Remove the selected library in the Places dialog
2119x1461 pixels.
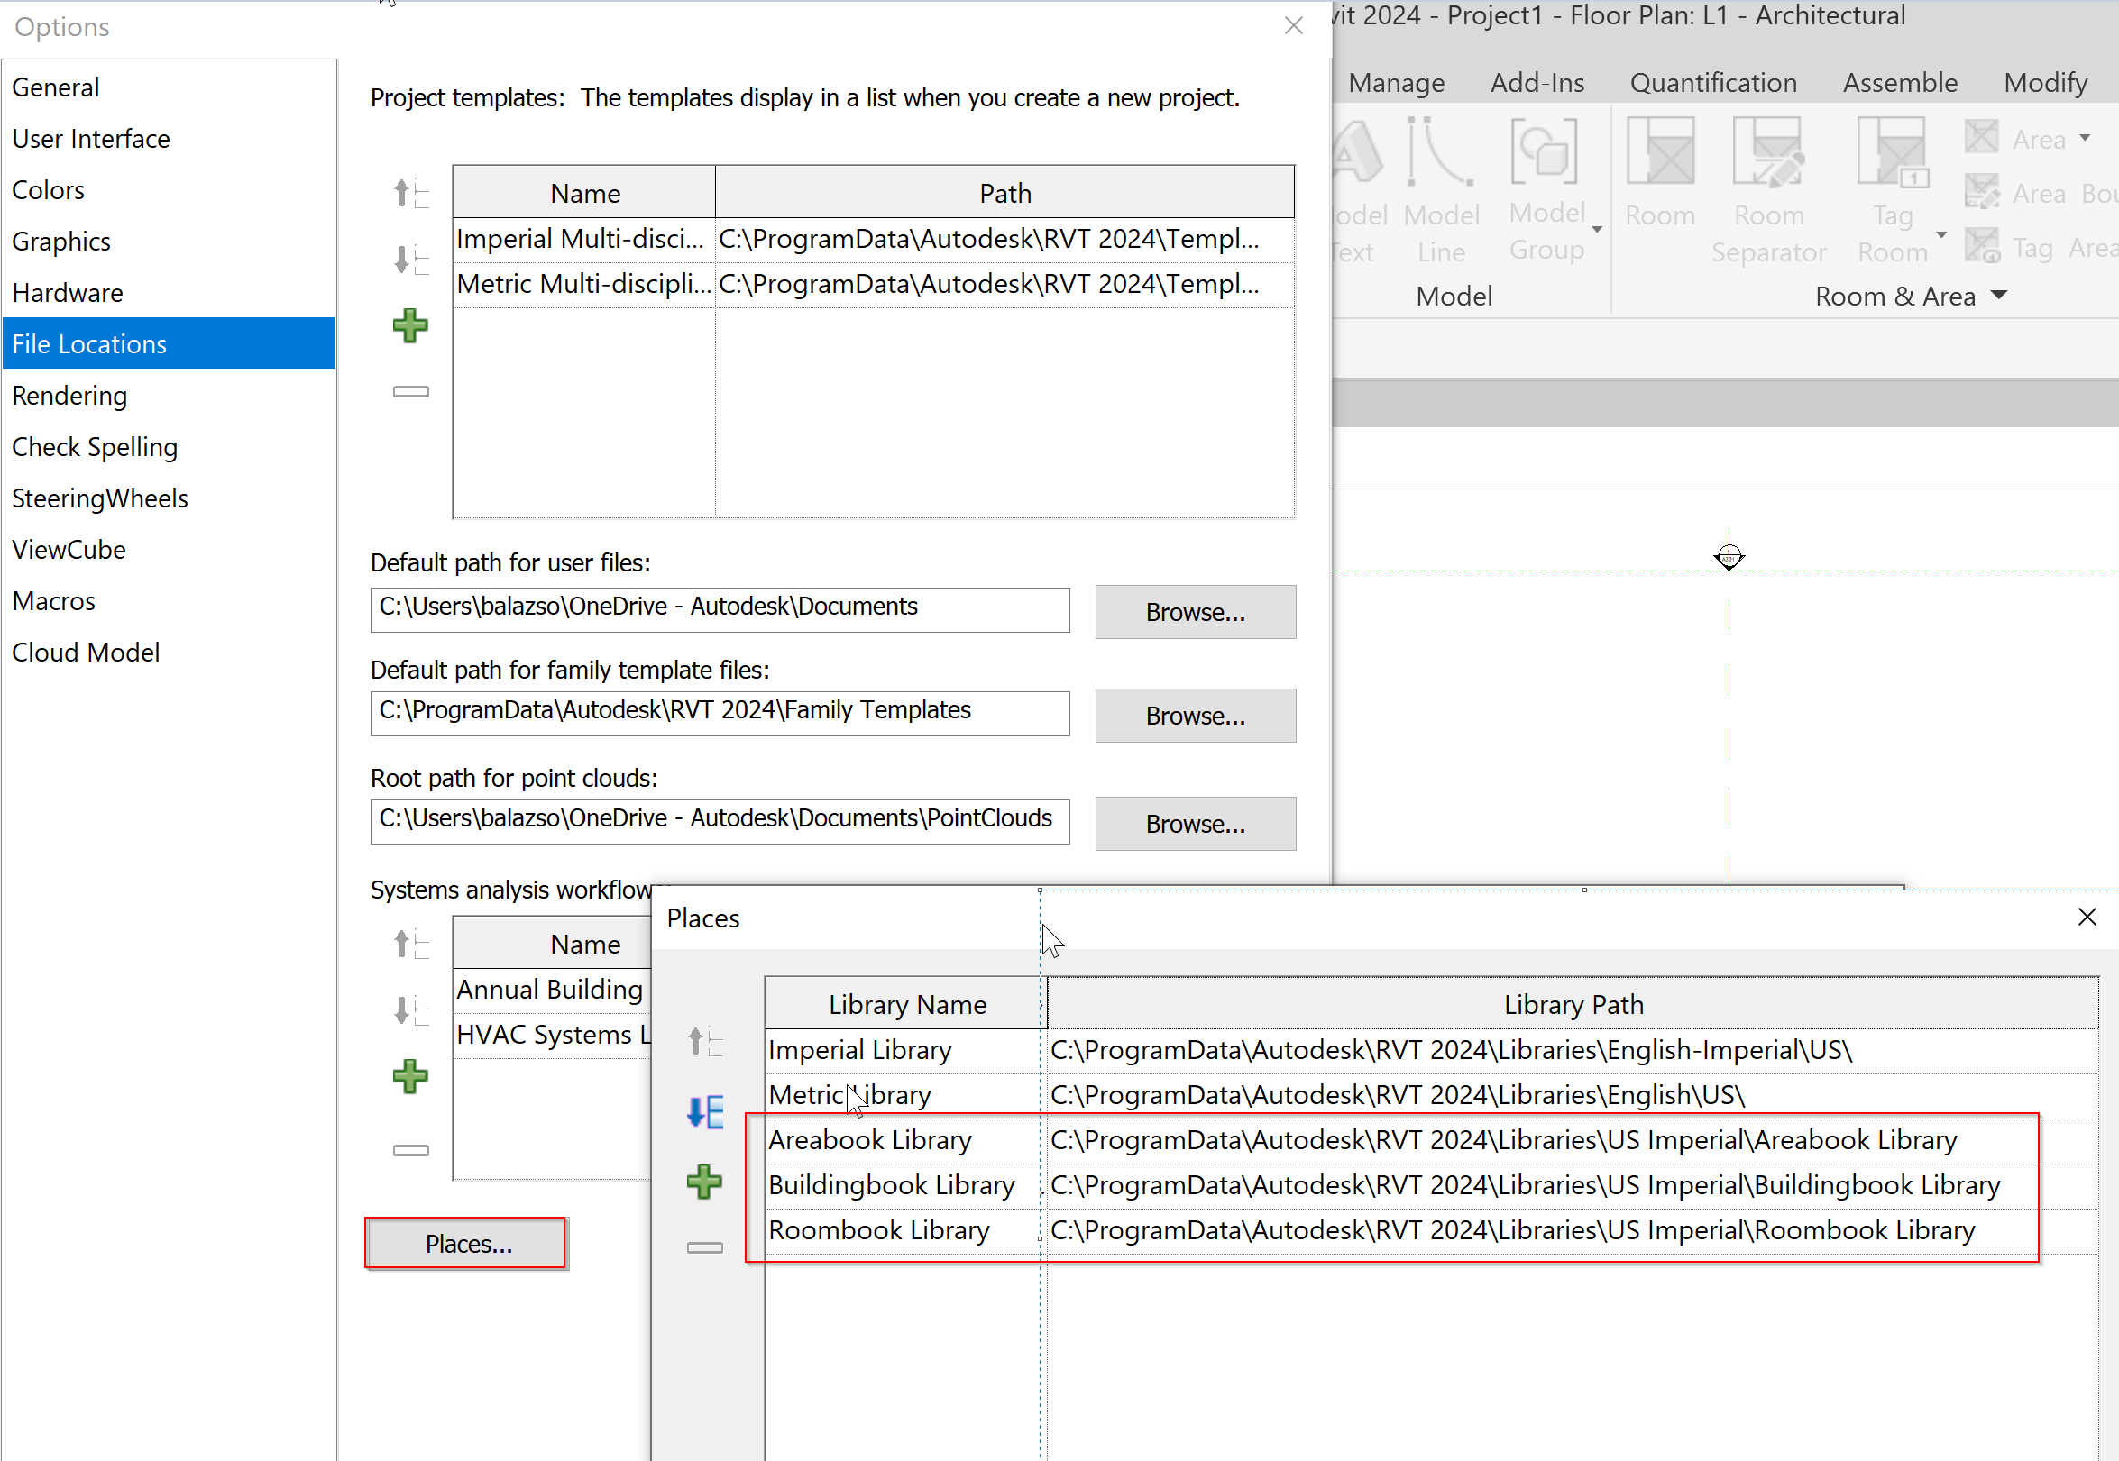(x=704, y=1246)
